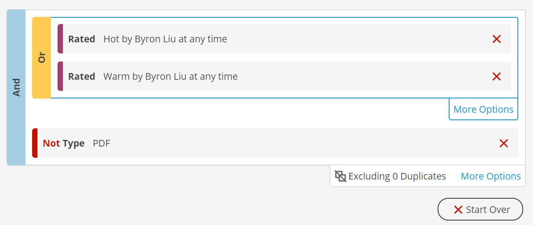
Task: Click the red X on Start Over
Action: click(458, 210)
